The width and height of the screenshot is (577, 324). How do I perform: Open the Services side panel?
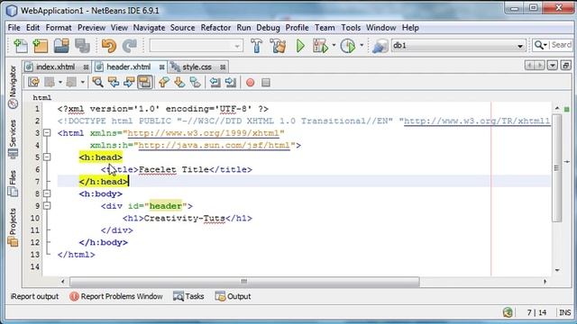[13, 139]
